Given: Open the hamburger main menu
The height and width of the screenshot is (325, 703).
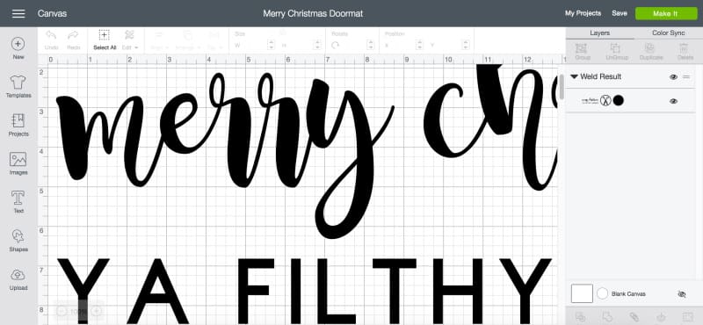Looking at the screenshot, I should pyautogui.click(x=18, y=13).
